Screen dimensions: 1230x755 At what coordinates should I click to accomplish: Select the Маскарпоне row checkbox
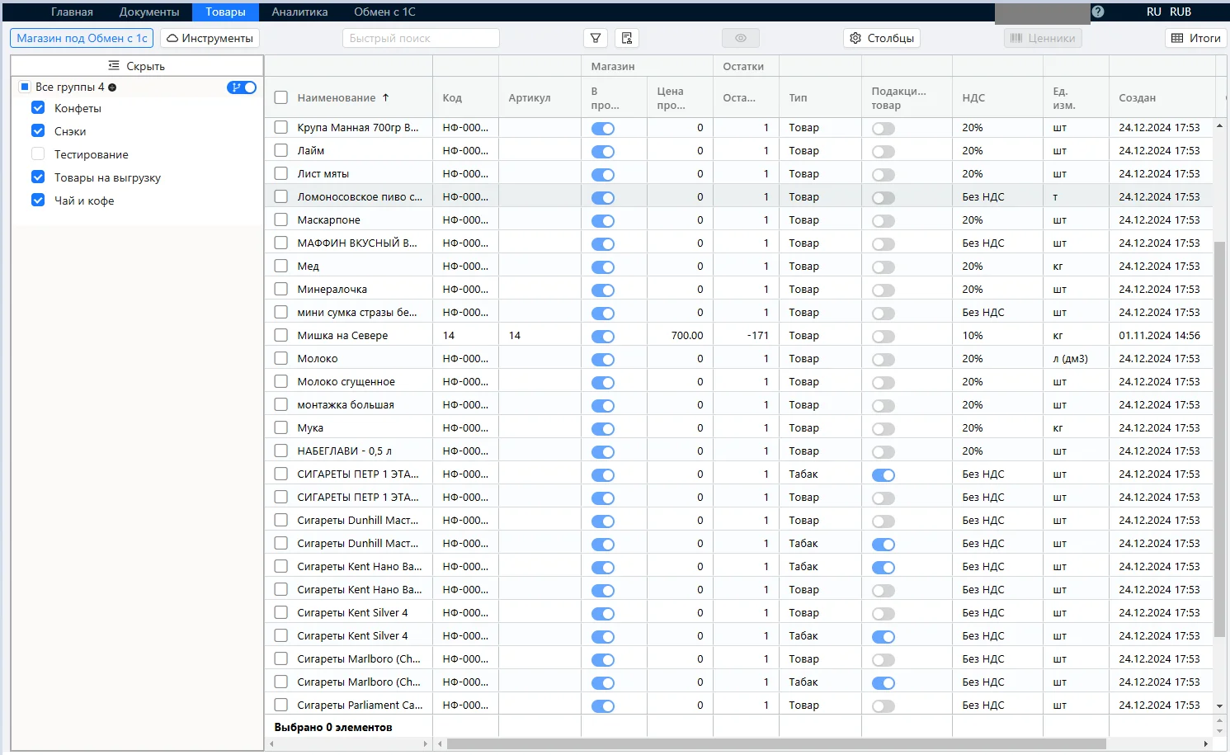[281, 220]
